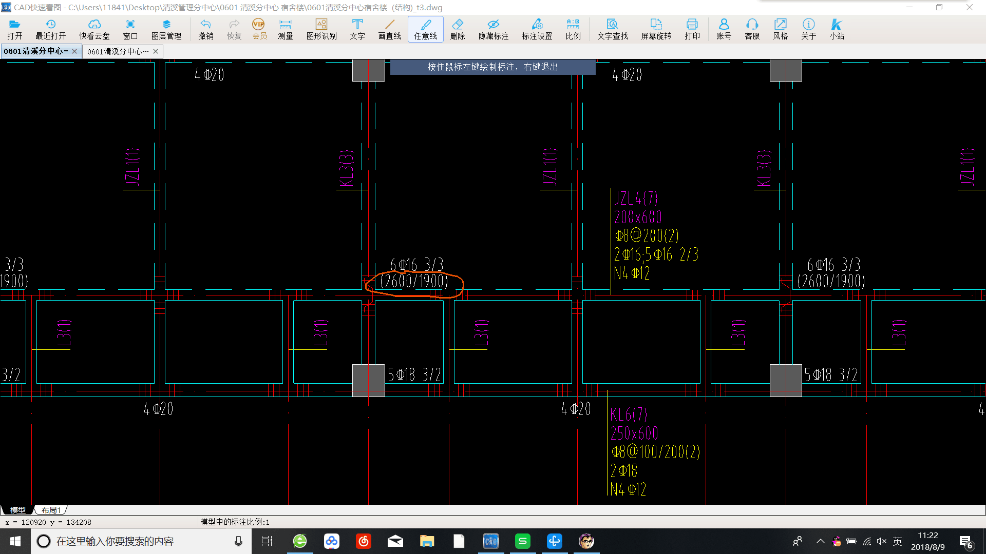The image size is (986, 554).
Task: Open VIP 会员 membership
Action: (259, 29)
